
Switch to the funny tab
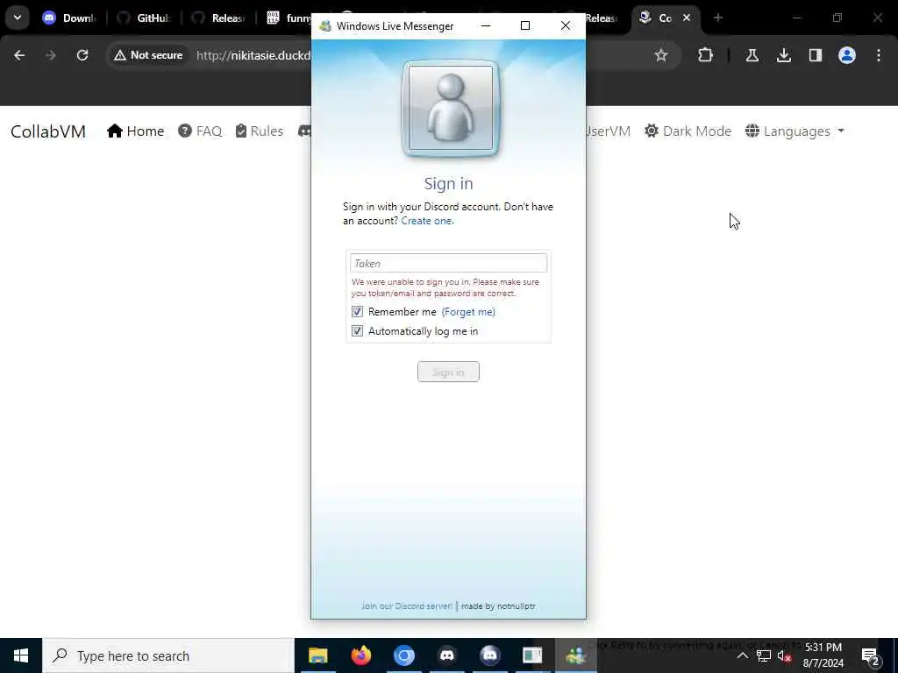[x=287, y=18]
